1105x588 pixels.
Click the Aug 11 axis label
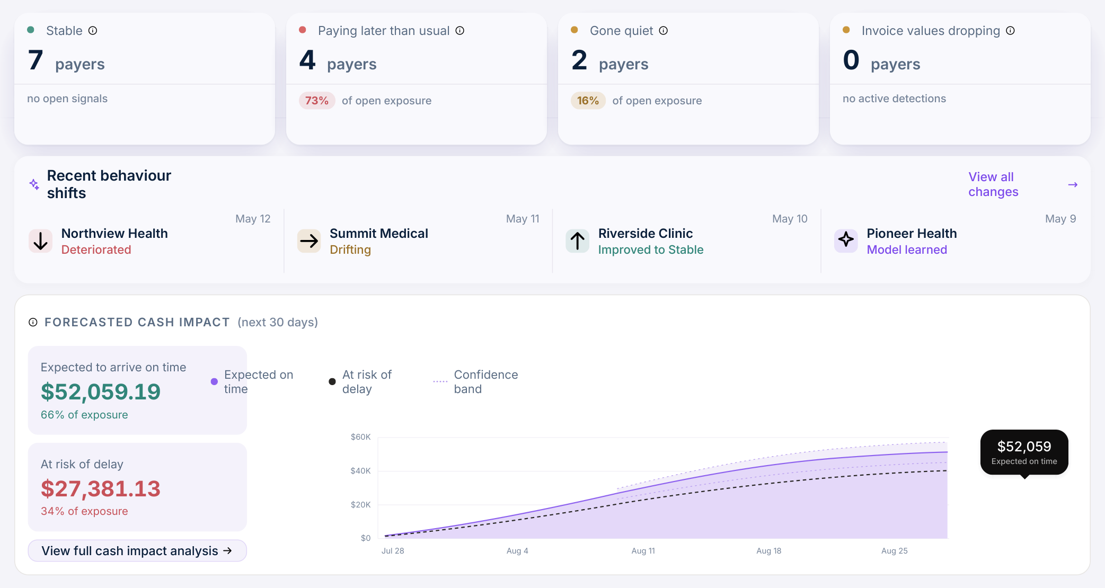643,551
